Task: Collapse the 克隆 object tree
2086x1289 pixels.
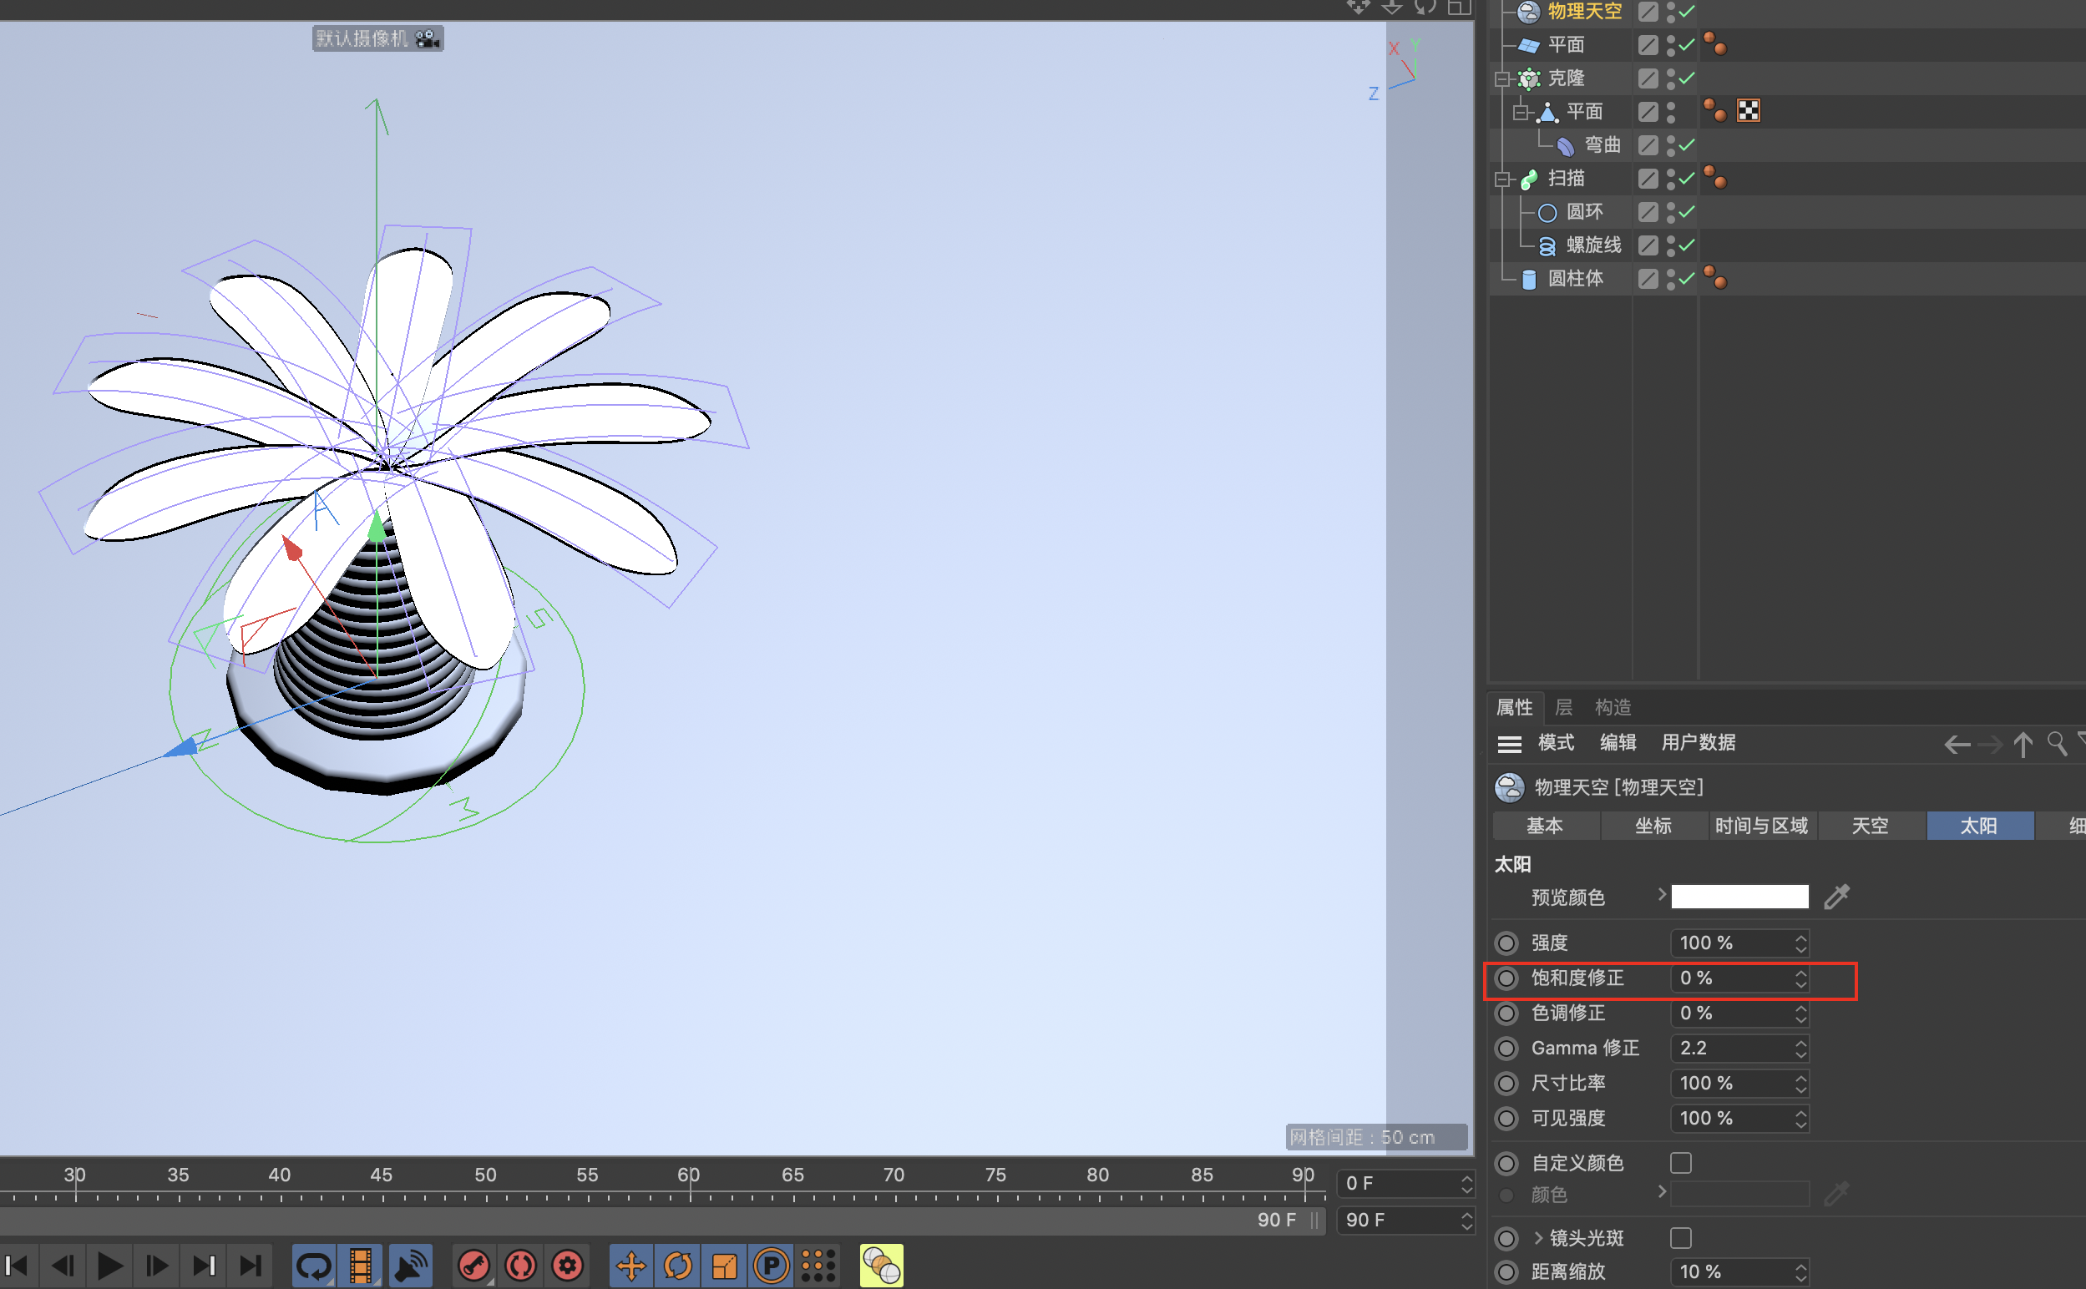Action: click(x=1502, y=79)
